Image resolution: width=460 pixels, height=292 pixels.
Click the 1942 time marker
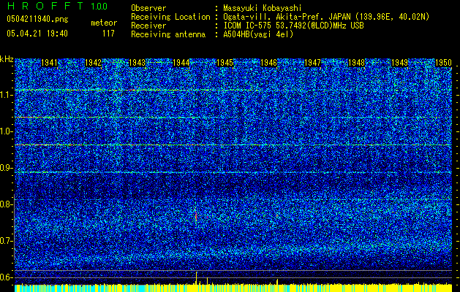pos(93,63)
